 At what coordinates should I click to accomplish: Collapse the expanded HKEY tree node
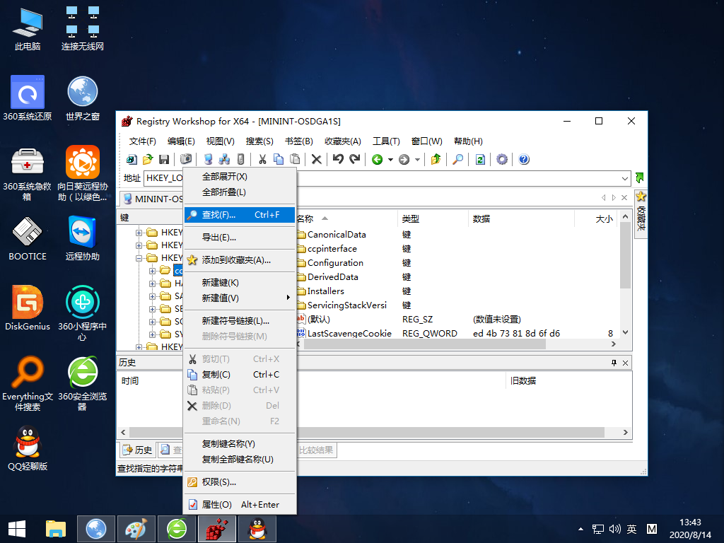pos(139,258)
